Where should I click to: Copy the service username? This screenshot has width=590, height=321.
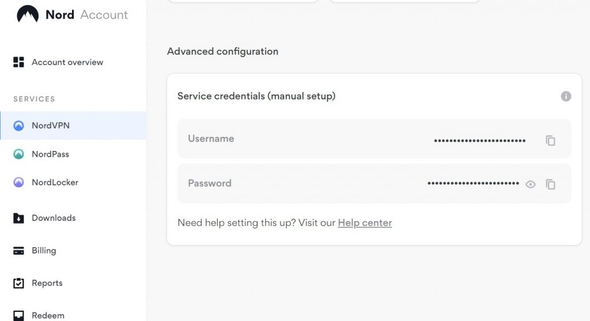coord(551,140)
